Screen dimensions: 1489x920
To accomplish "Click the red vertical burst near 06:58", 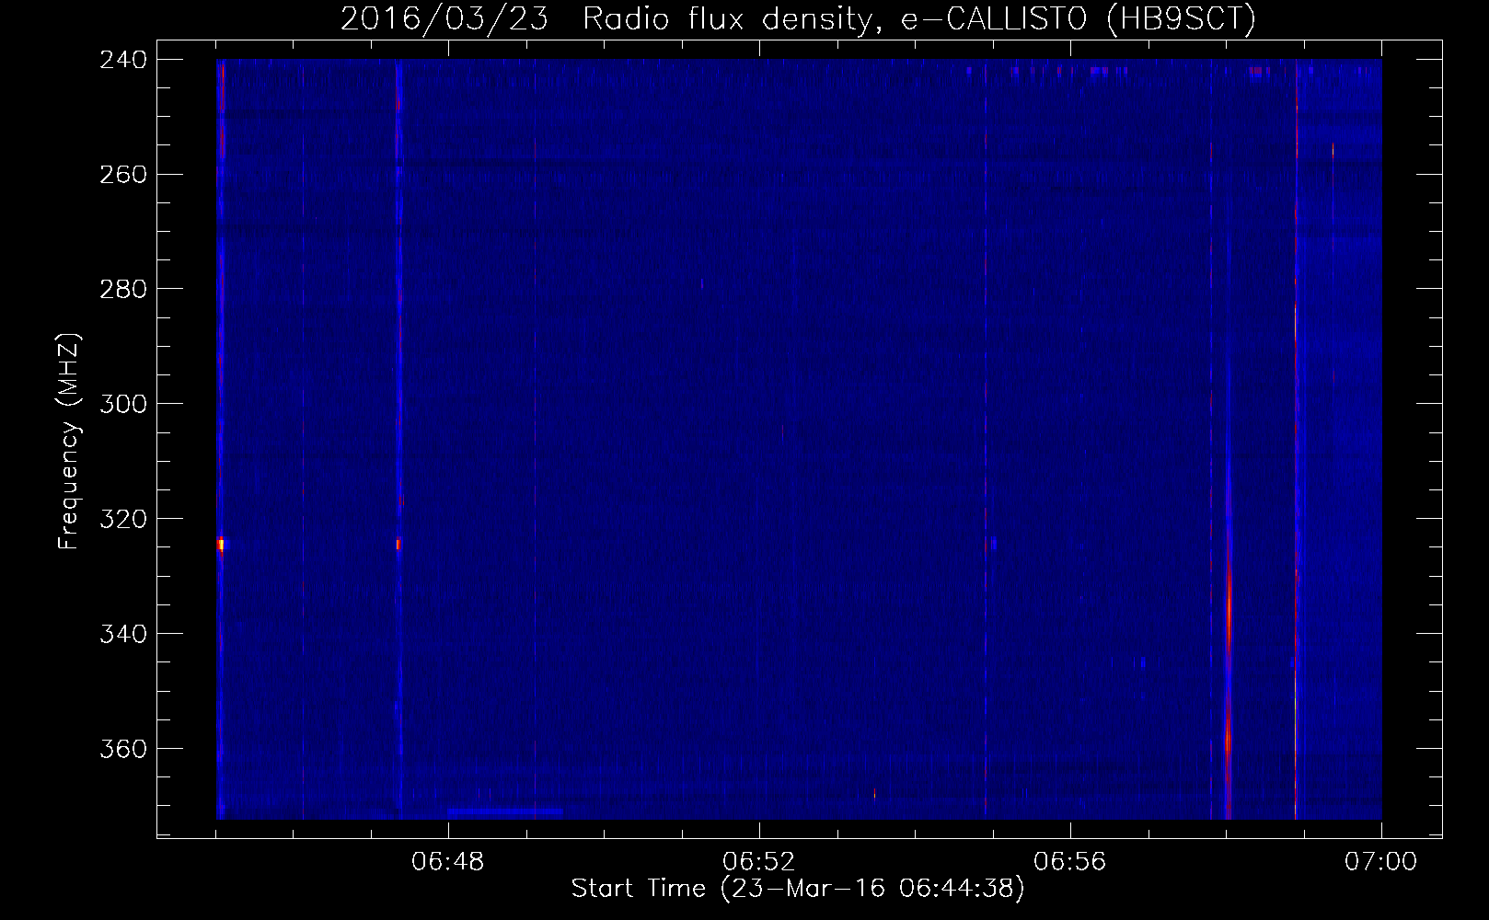I will point(1229,644).
